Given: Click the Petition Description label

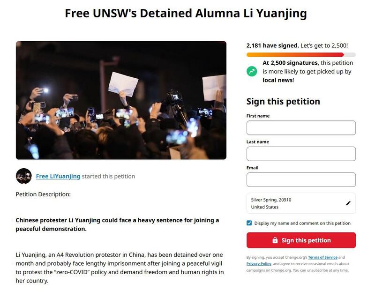Looking at the screenshot, I should click(x=43, y=194).
